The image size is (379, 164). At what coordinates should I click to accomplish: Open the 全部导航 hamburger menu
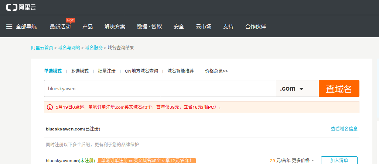(10, 27)
